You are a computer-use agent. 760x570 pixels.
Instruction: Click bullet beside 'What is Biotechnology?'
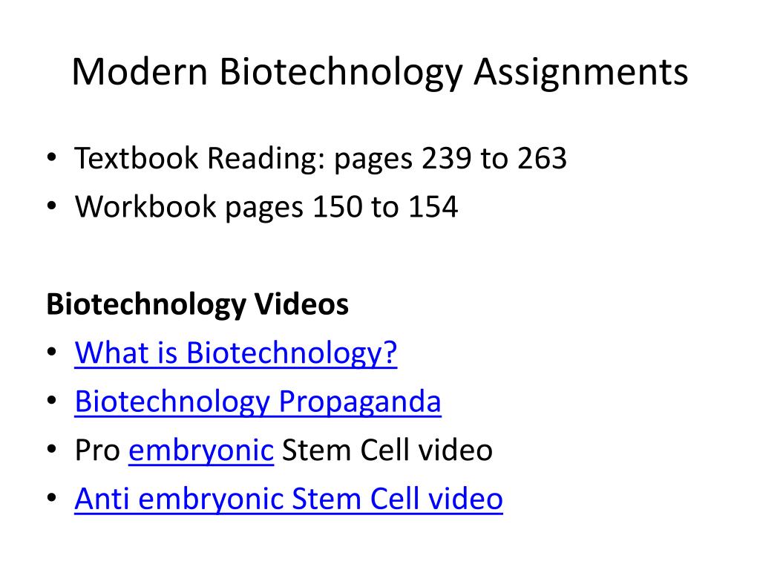[x=52, y=352]
